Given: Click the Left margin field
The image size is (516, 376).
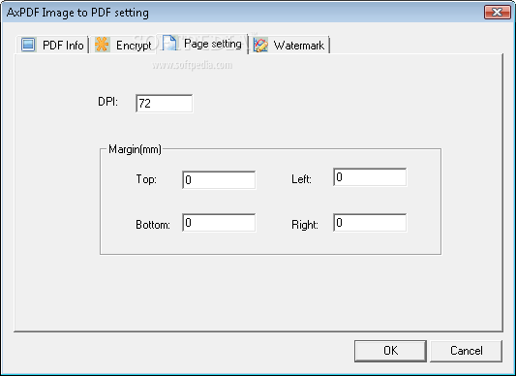Looking at the screenshot, I should (370, 177).
